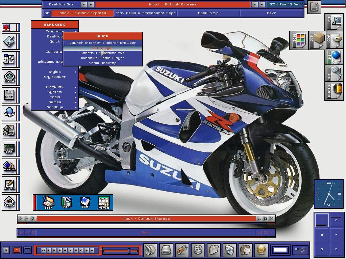Expand the System submenu
346x259 pixels.
tap(55, 92)
